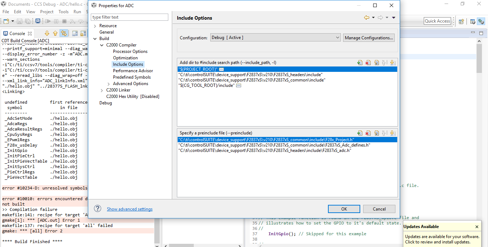The width and height of the screenshot is (488, 247).
Task: Open the Processor Options page
Action: [x=130, y=51]
